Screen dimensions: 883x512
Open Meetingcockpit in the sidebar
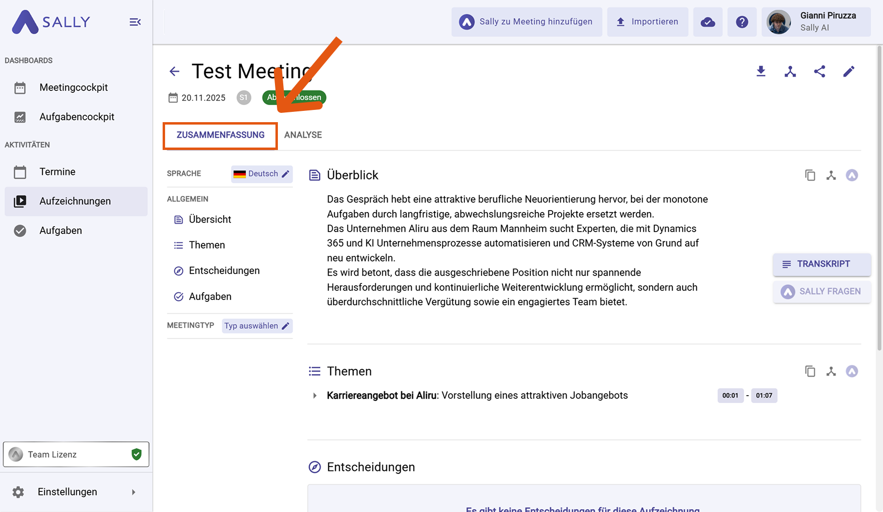73,87
